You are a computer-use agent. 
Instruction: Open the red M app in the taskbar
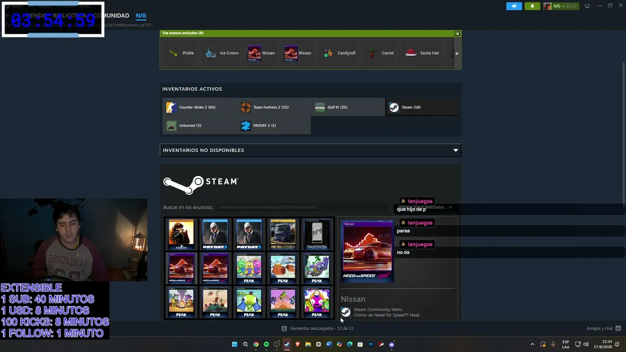(381, 344)
